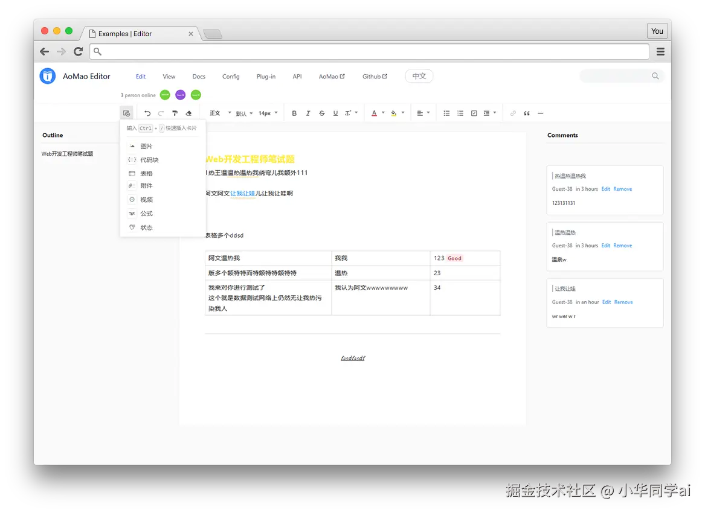Image resolution: width=705 pixels, height=513 pixels.
Task: Reload the browser page
Action: point(79,52)
